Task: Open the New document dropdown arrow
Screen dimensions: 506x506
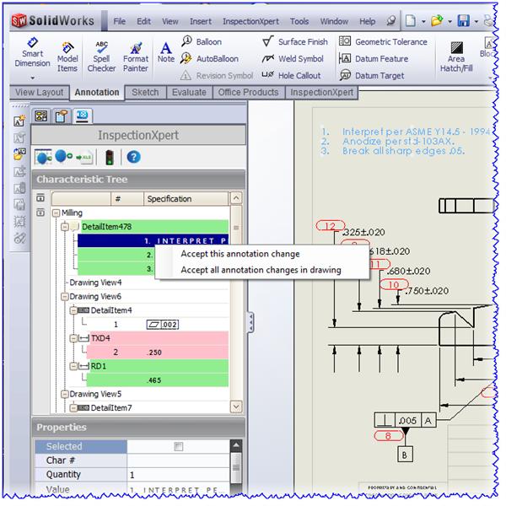Action: pyautogui.click(x=423, y=22)
